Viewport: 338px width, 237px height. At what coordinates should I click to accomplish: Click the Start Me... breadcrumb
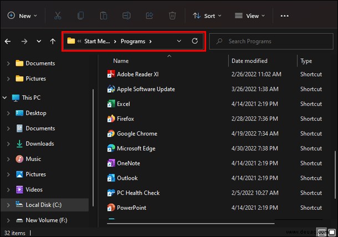[x=97, y=41]
